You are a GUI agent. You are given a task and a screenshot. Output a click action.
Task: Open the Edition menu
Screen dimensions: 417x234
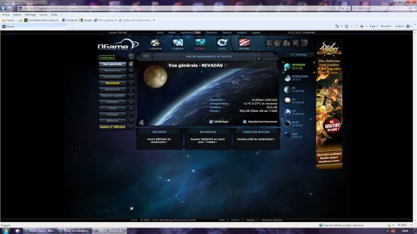17,15
